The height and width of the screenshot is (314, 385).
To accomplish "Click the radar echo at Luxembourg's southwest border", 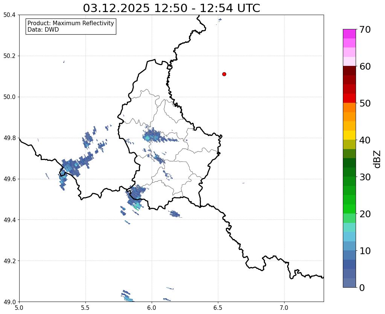I will pos(135,196).
